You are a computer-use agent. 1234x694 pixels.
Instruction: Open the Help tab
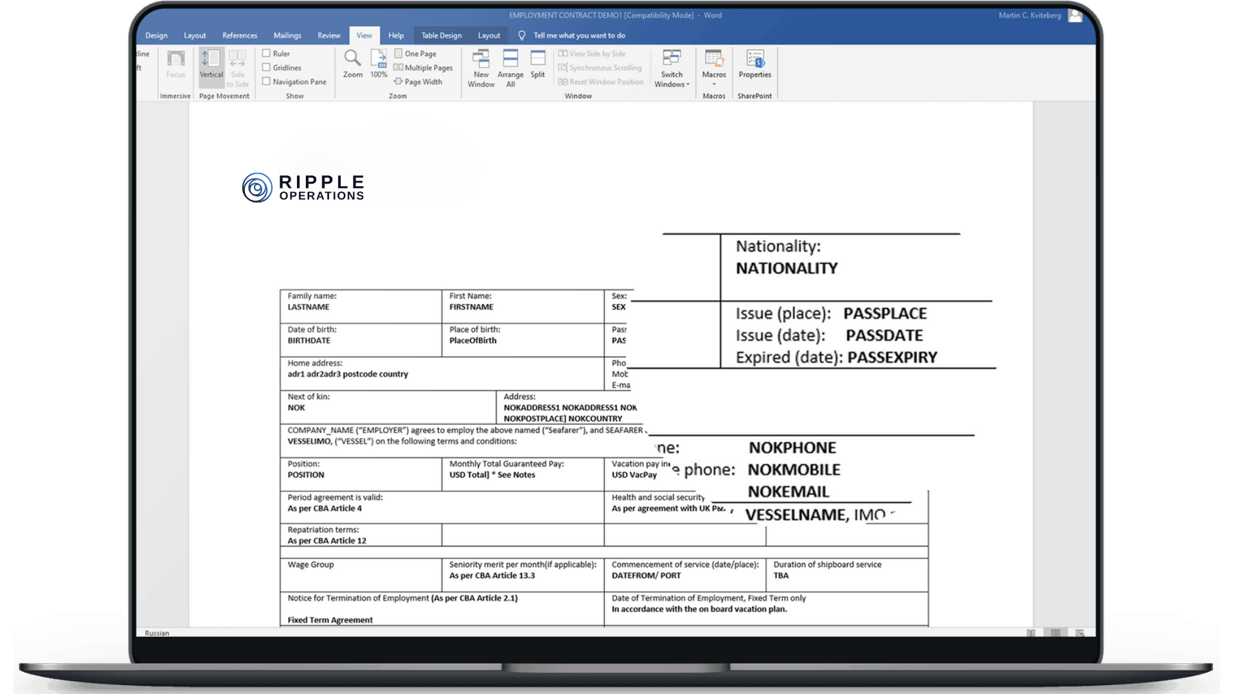[396, 35]
